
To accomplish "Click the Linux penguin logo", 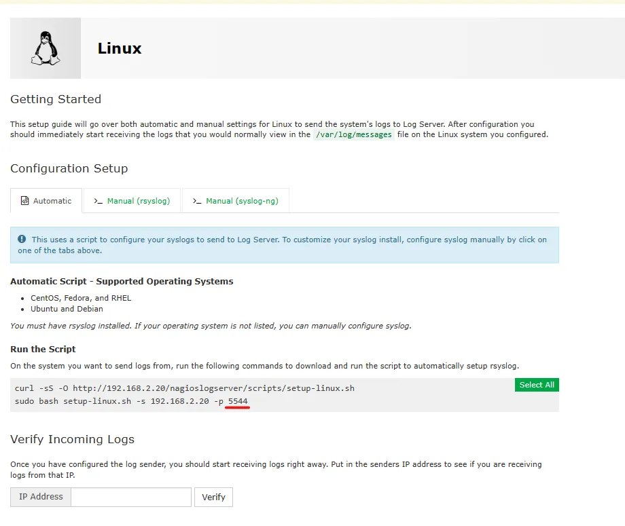I will 46,48.
